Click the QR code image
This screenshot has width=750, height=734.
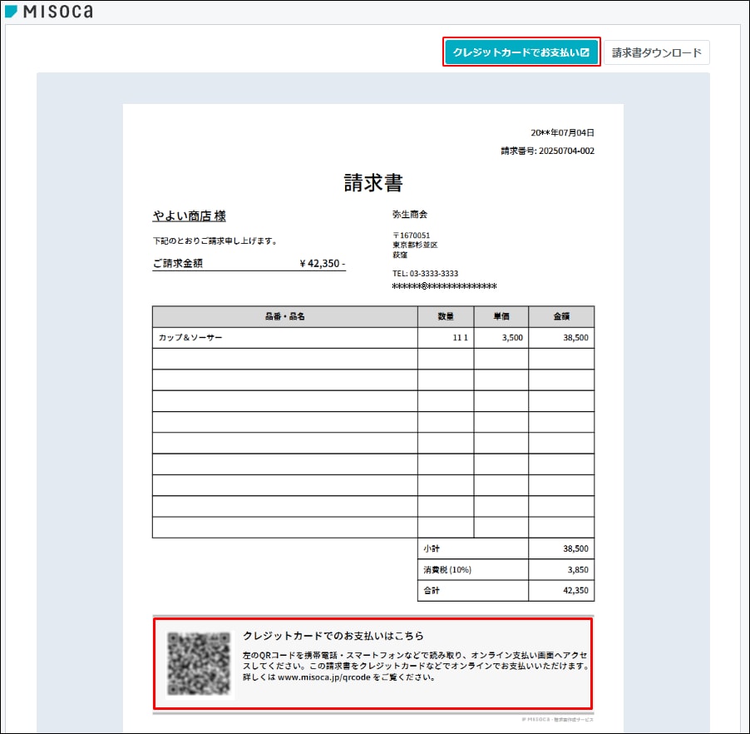tap(198, 662)
